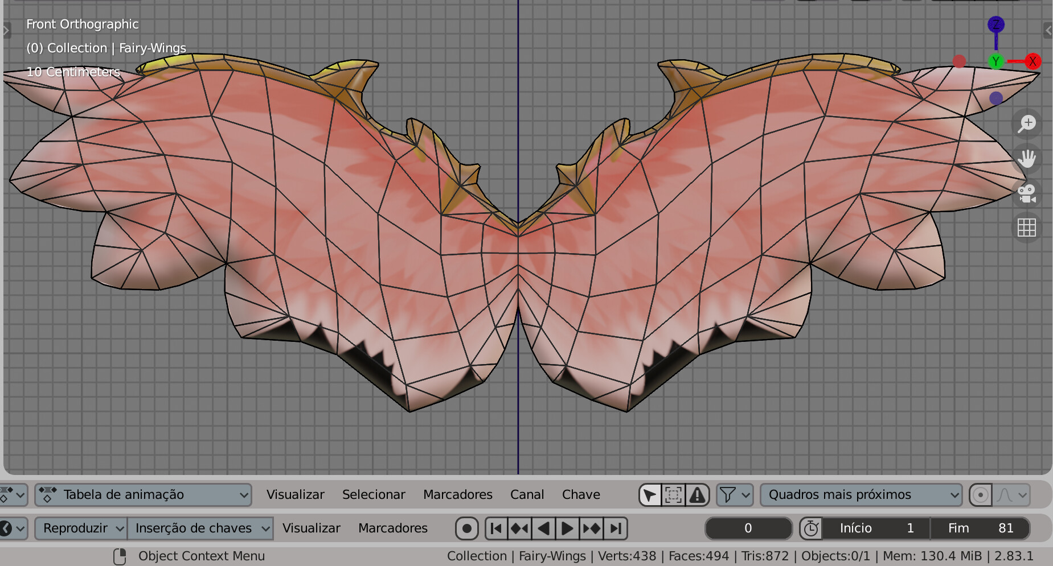Viewport: 1053px width, 566px height.
Task: Toggle proportional editing in Dope Sheet header
Action: pos(980,494)
